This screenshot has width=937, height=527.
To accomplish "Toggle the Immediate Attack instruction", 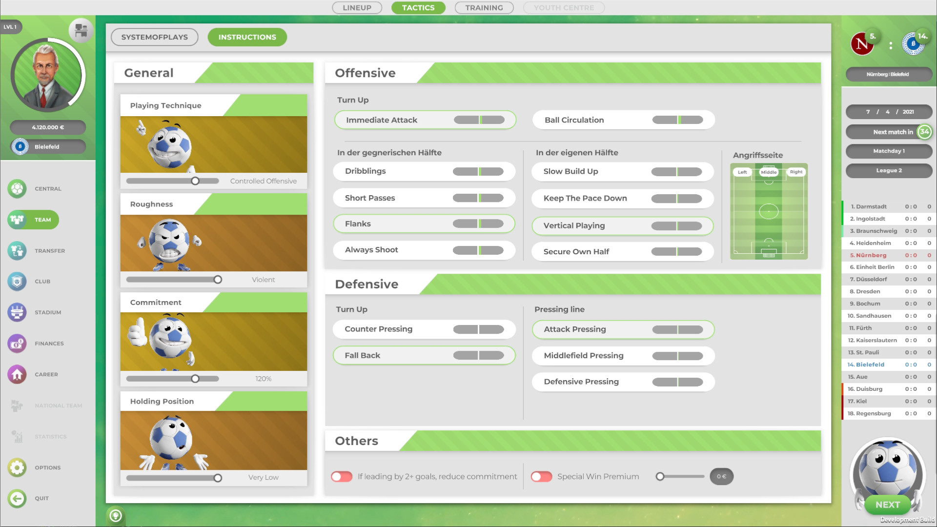I will point(425,120).
